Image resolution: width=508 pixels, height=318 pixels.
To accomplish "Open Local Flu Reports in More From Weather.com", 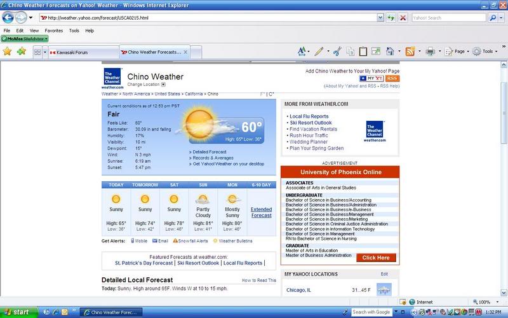I will (309, 116).
